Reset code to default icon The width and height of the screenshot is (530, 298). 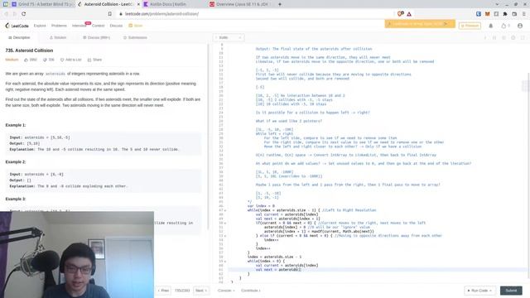pyautogui.click(x=503, y=37)
